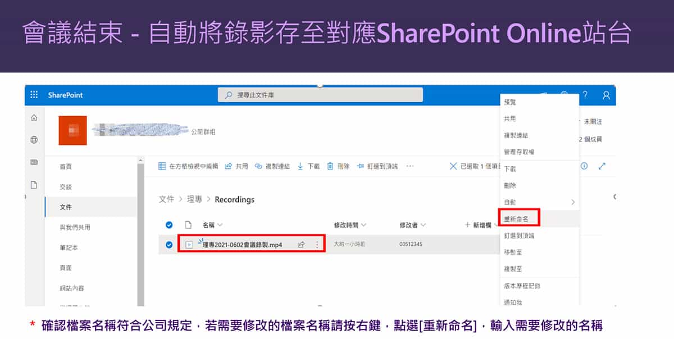This screenshot has height=339, width=674.
Task: Click inside the 搜尋此文件庫 search box
Action: click(320, 95)
